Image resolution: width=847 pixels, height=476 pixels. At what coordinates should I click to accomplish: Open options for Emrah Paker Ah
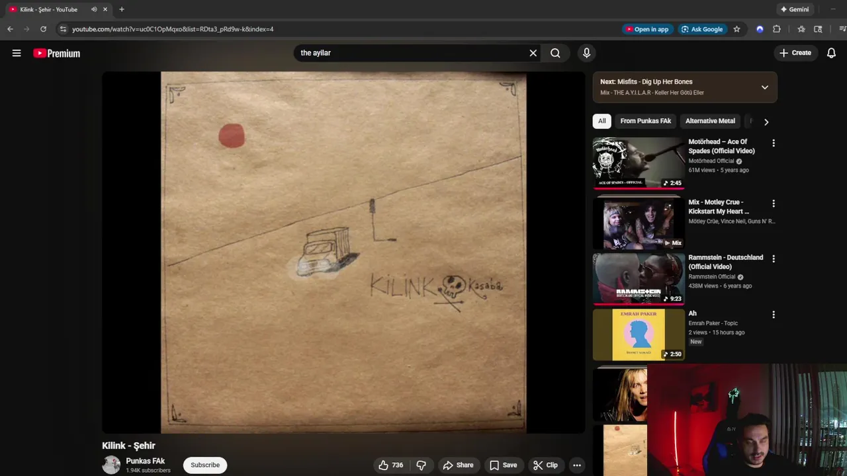click(773, 315)
